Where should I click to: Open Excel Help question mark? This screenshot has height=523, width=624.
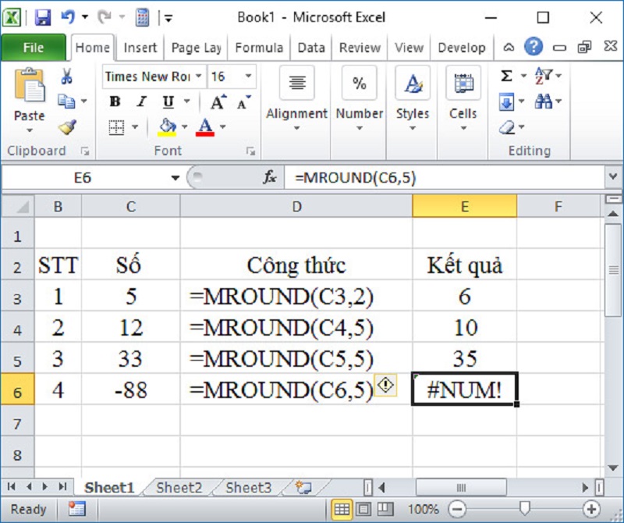[534, 47]
